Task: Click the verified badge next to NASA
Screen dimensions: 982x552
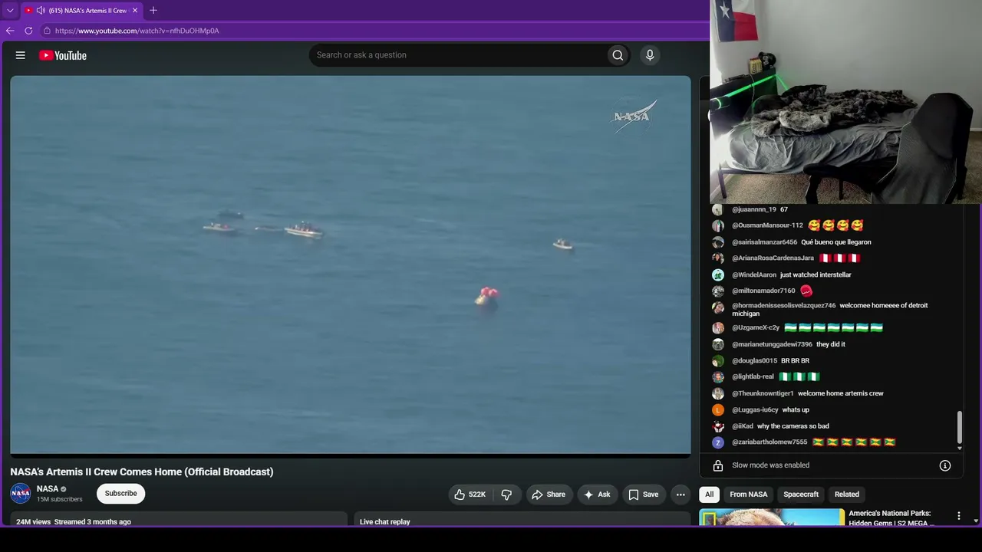Action: 64,489
